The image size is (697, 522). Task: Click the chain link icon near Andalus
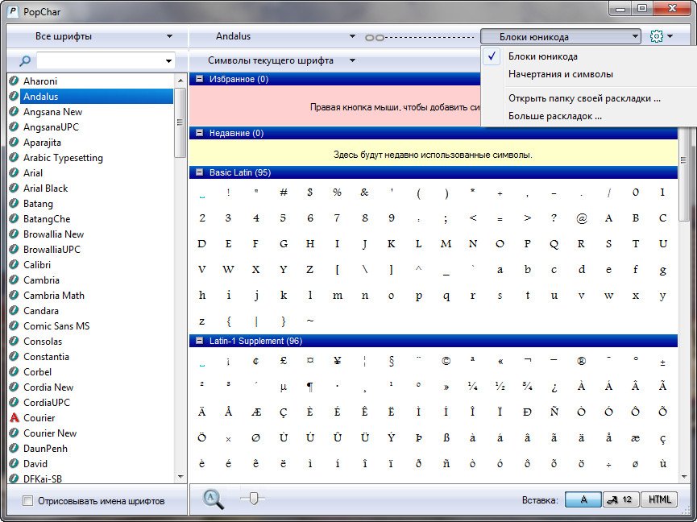pos(375,38)
